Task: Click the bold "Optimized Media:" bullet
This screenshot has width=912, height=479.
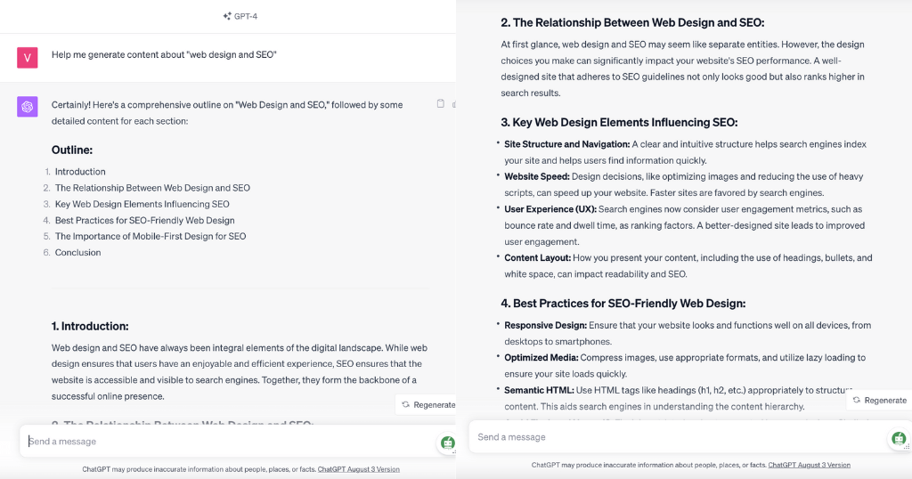Action: click(541, 358)
